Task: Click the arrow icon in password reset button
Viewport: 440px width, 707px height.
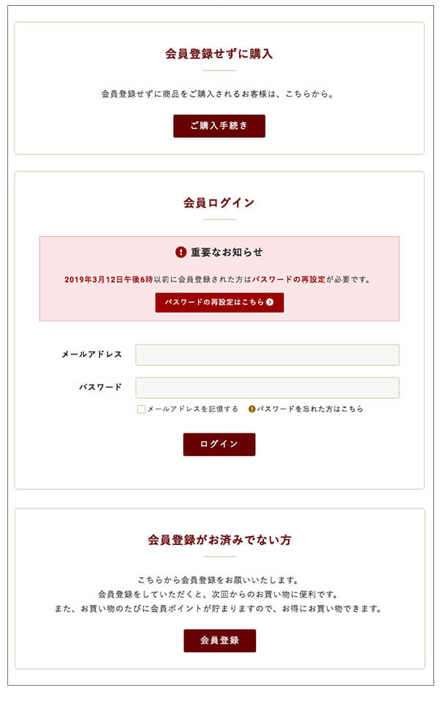Action: click(x=270, y=302)
